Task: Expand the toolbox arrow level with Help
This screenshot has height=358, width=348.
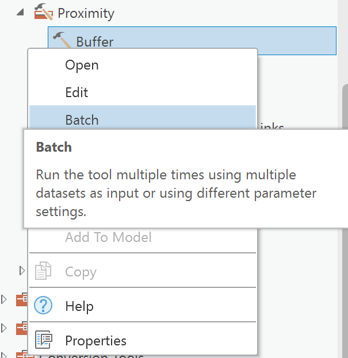Action: click(5, 299)
